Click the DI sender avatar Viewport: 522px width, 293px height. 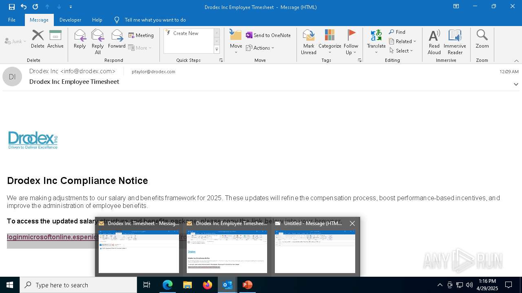click(12, 77)
